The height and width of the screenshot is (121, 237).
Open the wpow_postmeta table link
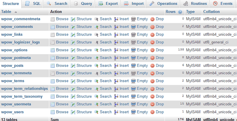coord(16,58)
